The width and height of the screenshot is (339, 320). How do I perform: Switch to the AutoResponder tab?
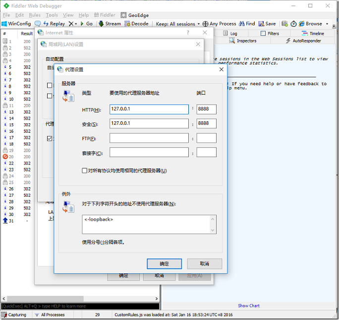click(303, 41)
